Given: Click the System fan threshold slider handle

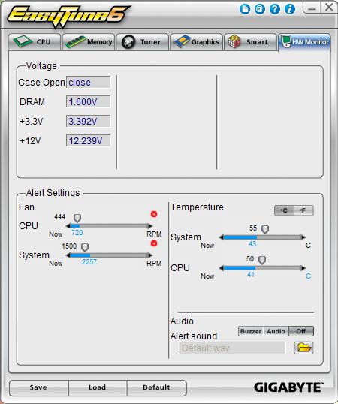Looking at the screenshot, I should 85,247.
